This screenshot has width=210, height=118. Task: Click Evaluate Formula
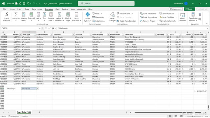click(x=168, y=21)
